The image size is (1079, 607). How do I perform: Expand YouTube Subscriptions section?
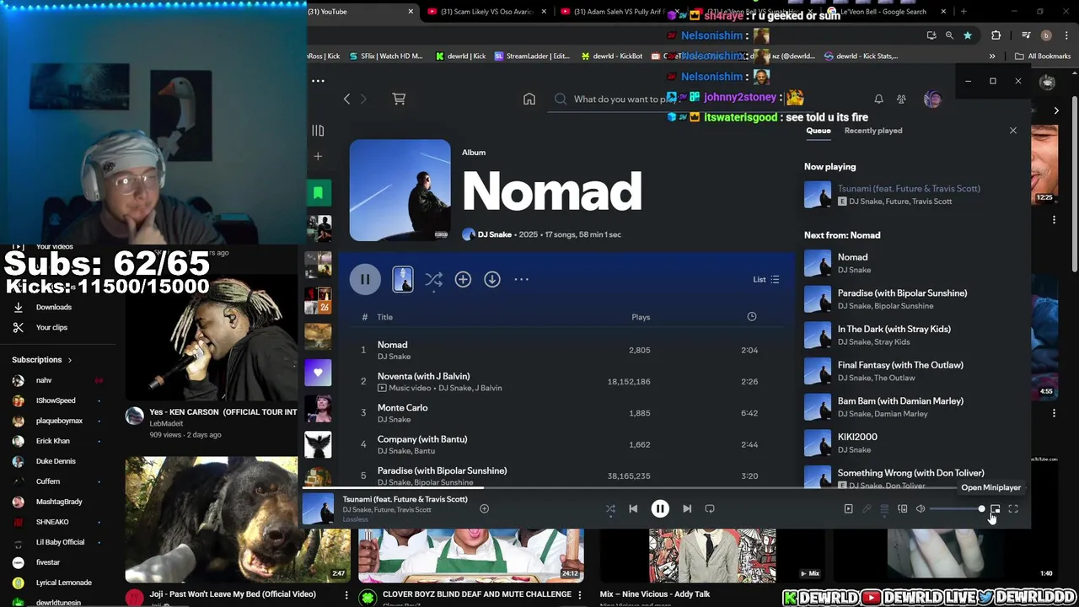click(x=42, y=360)
